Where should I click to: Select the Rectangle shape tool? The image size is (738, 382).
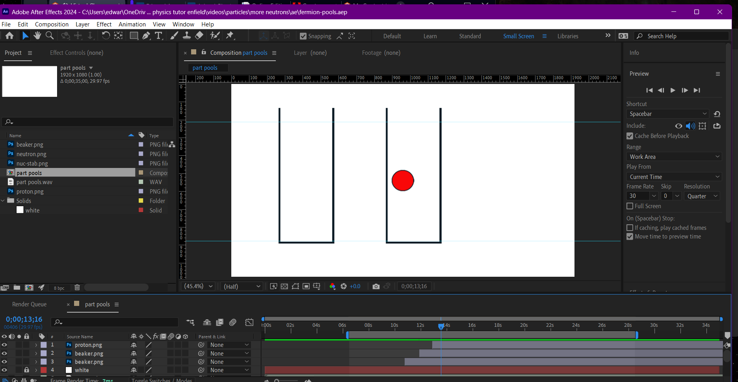[134, 36]
